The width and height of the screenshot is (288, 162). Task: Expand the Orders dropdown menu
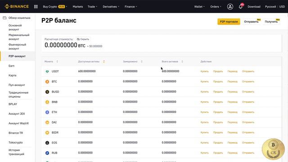tap(216, 7)
